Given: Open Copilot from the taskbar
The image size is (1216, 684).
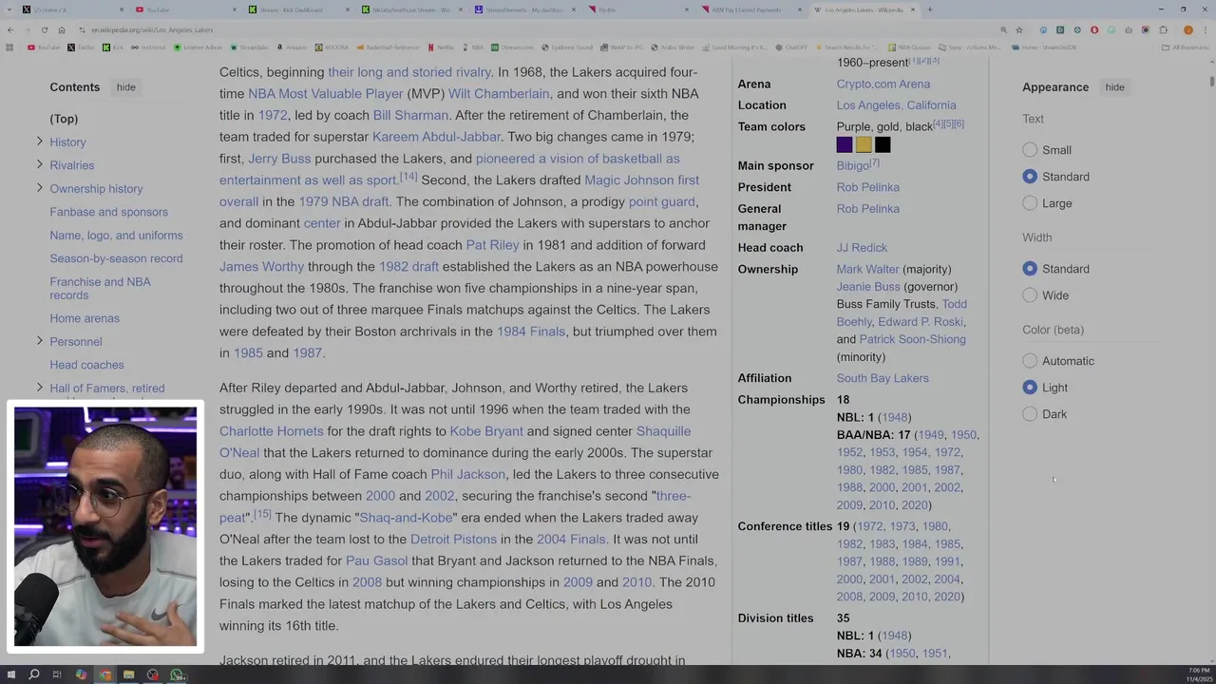Looking at the screenshot, I should (x=81, y=674).
